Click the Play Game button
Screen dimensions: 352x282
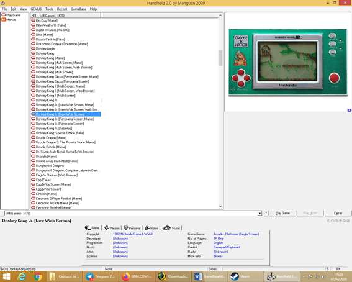(x=282, y=213)
